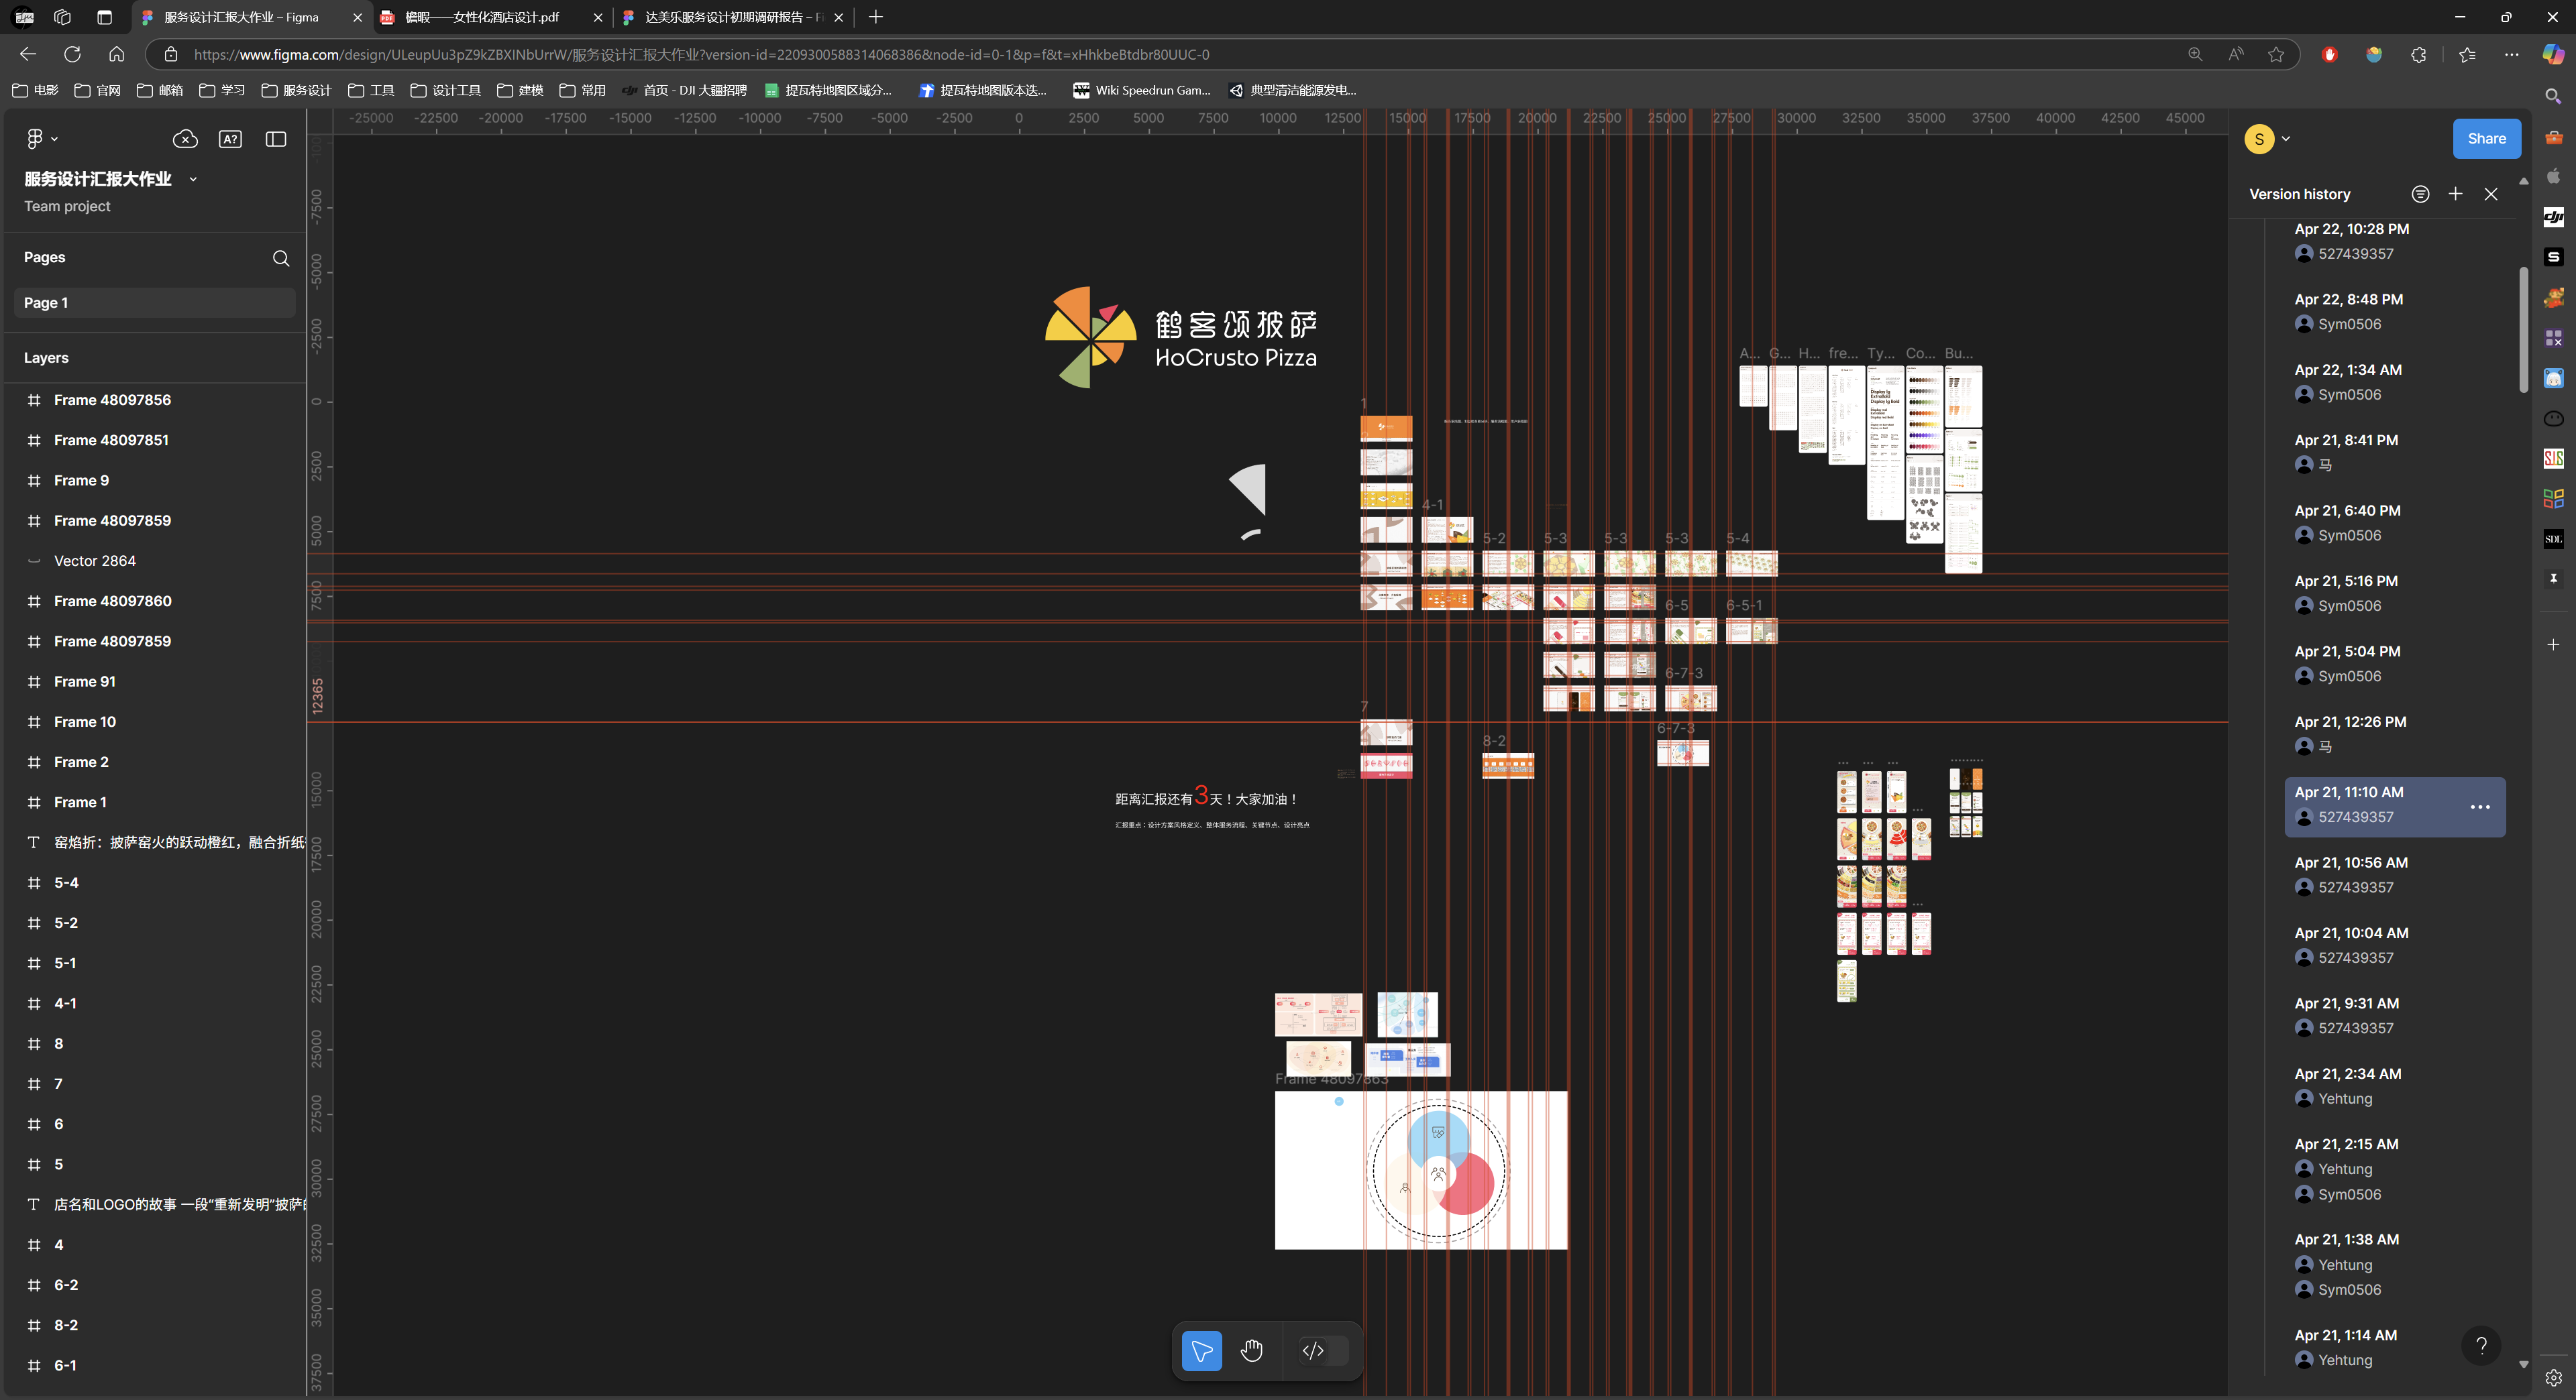The height and width of the screenshot is (1400, 2576).
Task: Select version Apr 22, 8:48 PM
Action: click(2395, 312)
